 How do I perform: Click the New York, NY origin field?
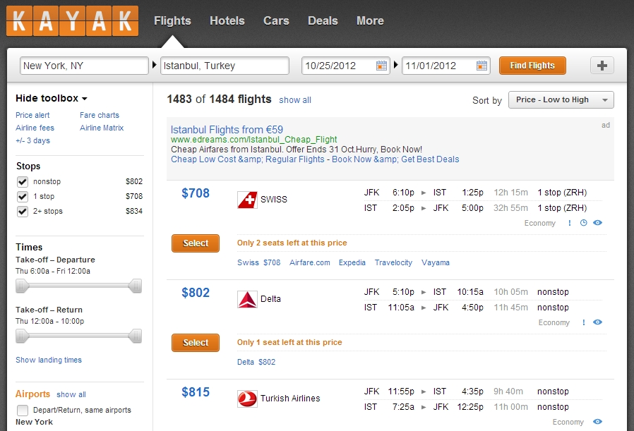(x=84, y=66)
